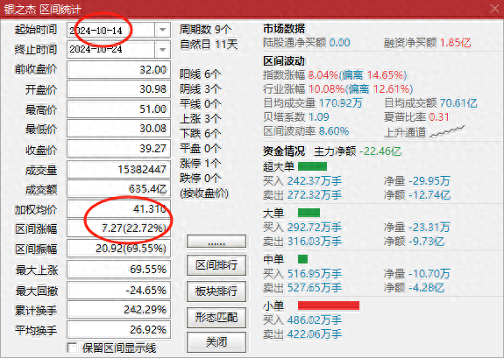Screen dimensions: 504x358
Task: Click the green 中单 indicator square
Action: tap(302, 259)
